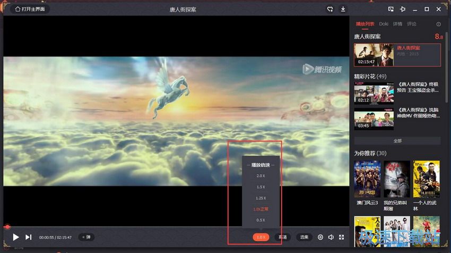Click the 一个人的武林 title text
The image size is (451, 253).
tap(425, 206)
